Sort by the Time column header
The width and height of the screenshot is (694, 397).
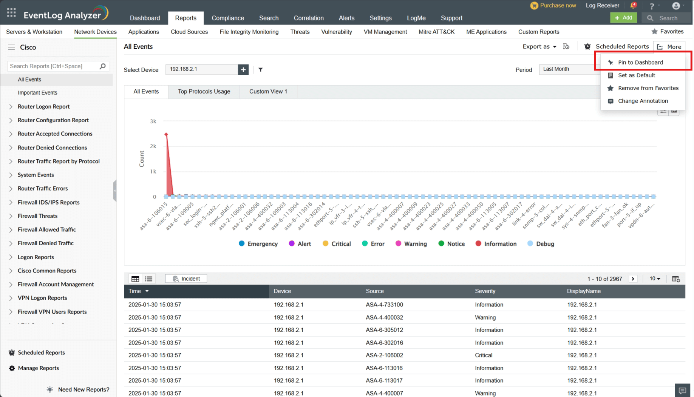pyautogui.click(x=196, y=291)
